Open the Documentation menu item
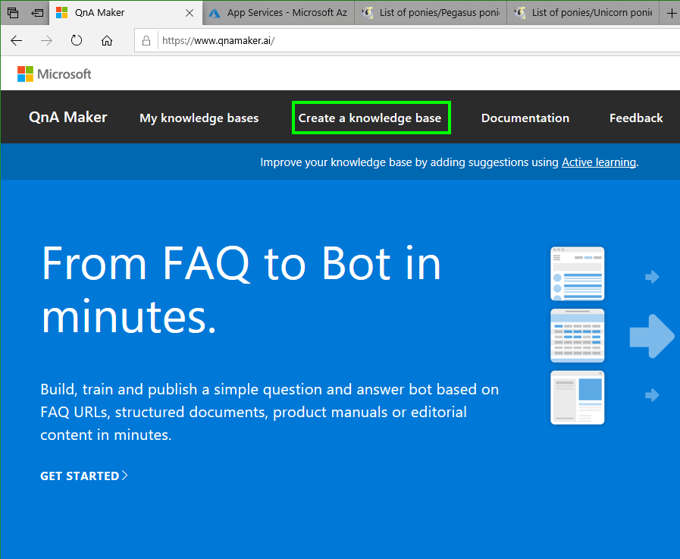The image size is (680, 559). 525,118
